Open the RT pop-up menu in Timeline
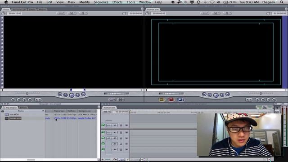This screenshot has width=288, height=162. pyautogui.click(x=106, y=112)
